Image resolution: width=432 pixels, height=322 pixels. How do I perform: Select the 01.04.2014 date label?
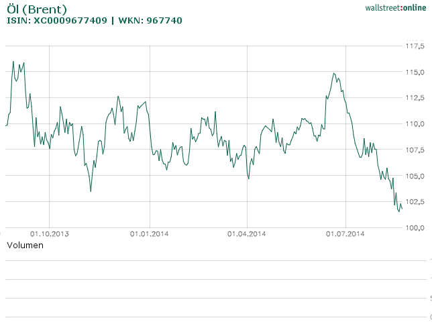point(248,234)
